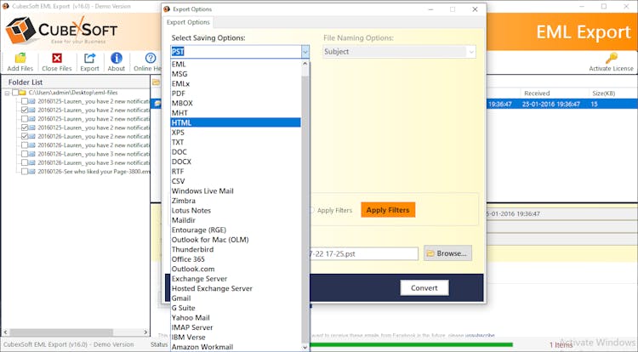This screenshot has height=352, width=638.
Task: Select G Suite saving option
Action: tap(236, 308)
